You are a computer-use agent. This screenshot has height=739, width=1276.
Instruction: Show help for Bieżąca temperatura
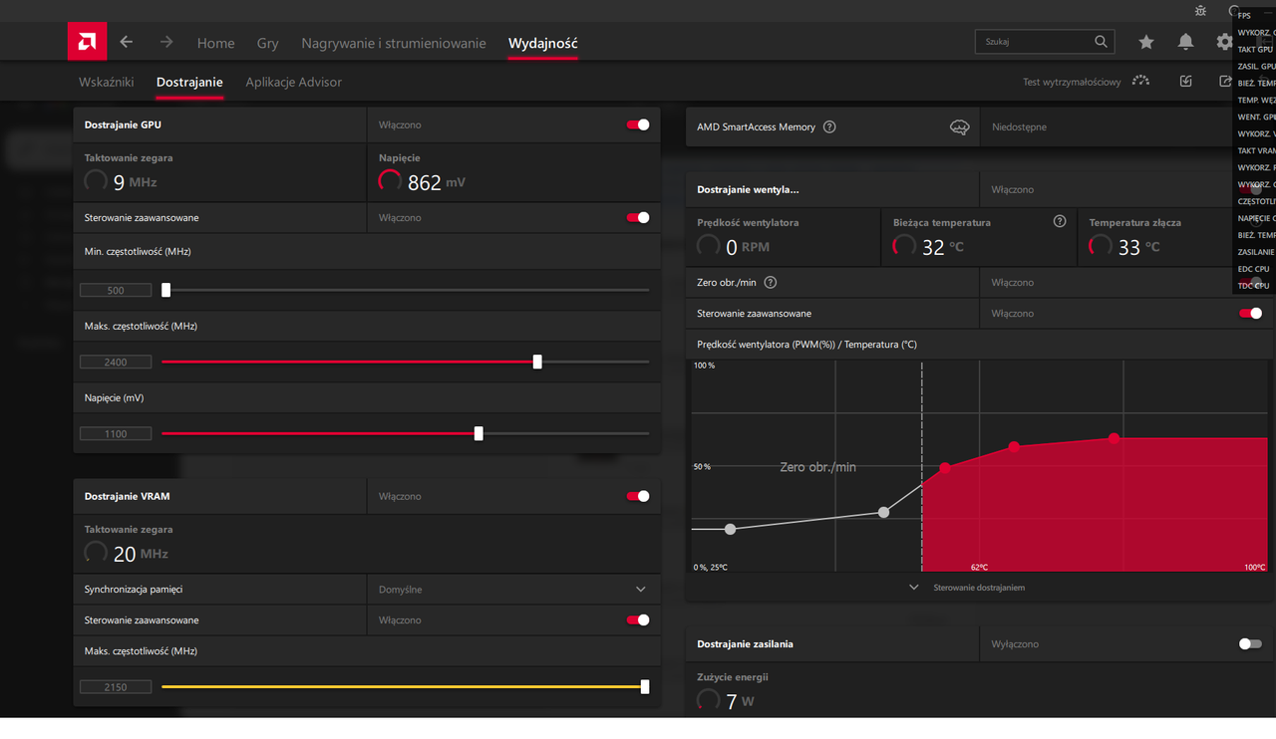tap(1060, 221)
